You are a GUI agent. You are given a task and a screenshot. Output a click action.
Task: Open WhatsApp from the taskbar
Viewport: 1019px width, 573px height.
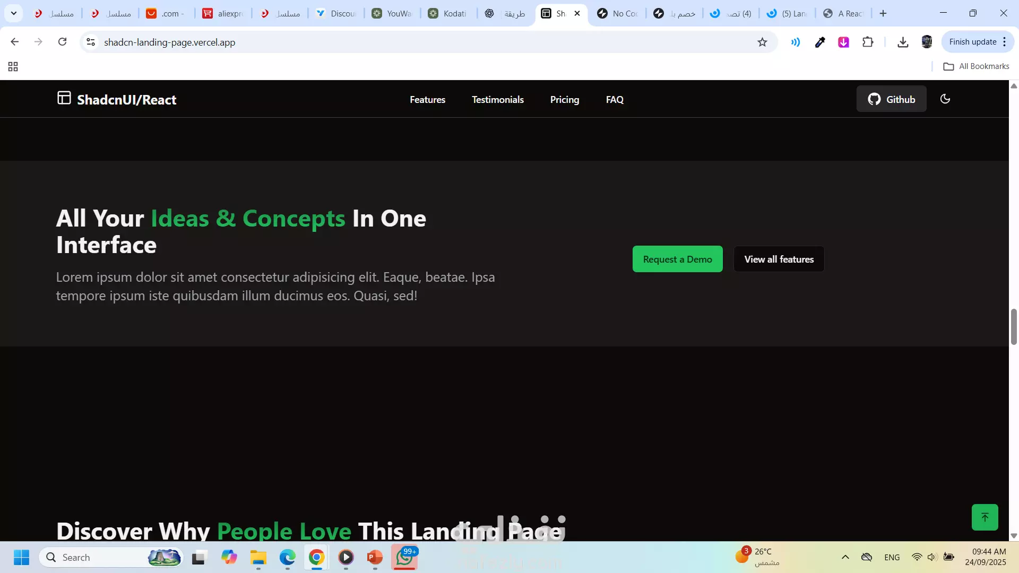tap(404, 557)
